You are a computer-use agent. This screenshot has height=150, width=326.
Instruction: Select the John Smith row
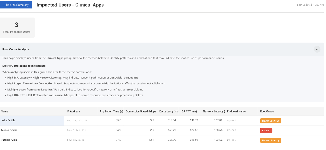pos(162,120)
